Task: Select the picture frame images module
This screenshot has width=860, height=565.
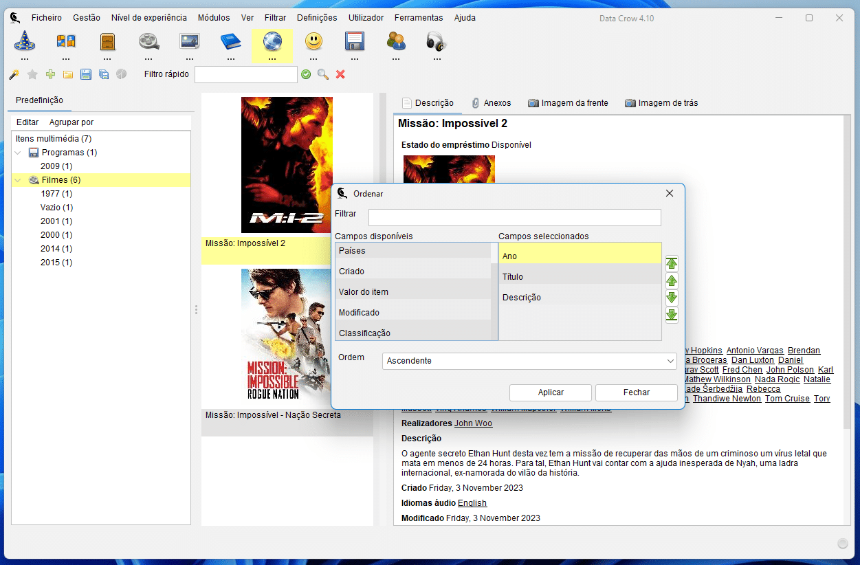Action: coord(190,42)
